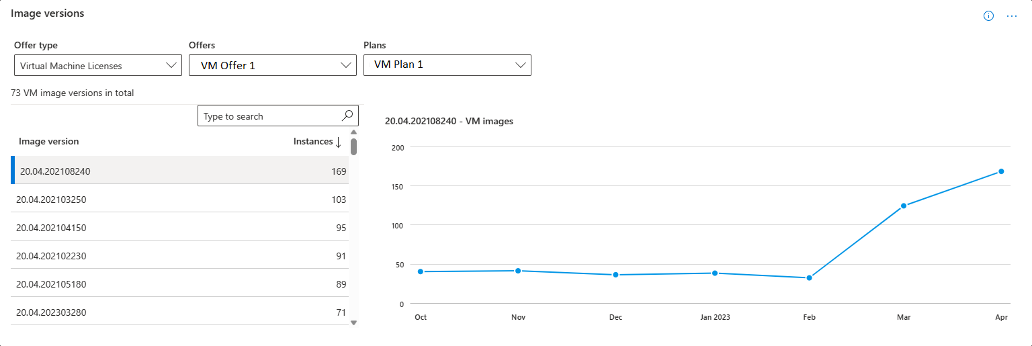Click the info icon at top right
The height and width of the screenshot is (346, 1032).
coord(988,16)
